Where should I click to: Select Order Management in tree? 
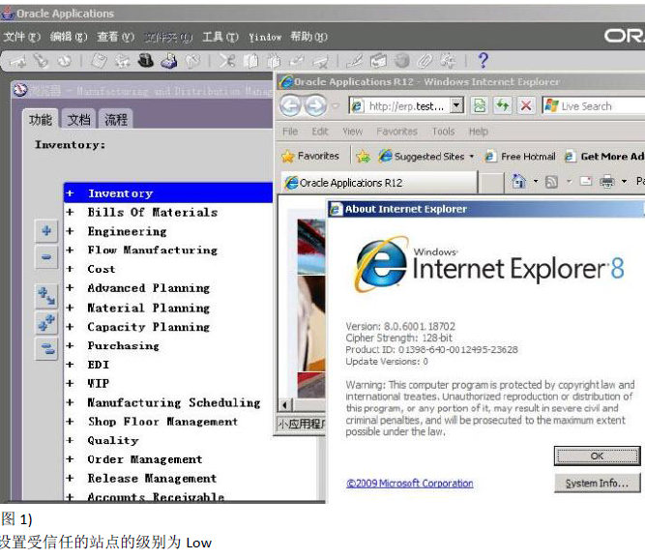145,459
